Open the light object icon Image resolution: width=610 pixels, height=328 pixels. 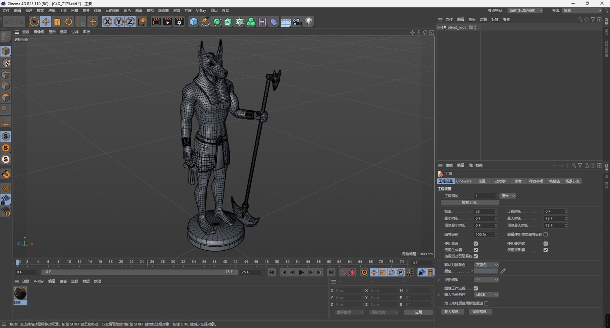point(308,22)
